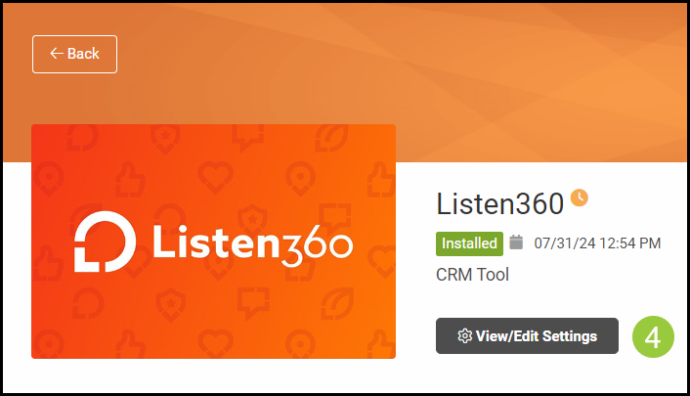Click the left arrow icon inside Back

57,54
